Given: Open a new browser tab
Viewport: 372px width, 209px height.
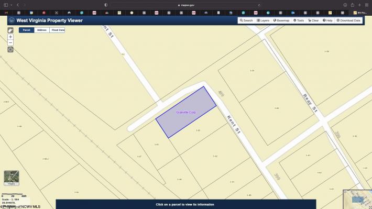Looking at the screenshot, I should [359, 5].
